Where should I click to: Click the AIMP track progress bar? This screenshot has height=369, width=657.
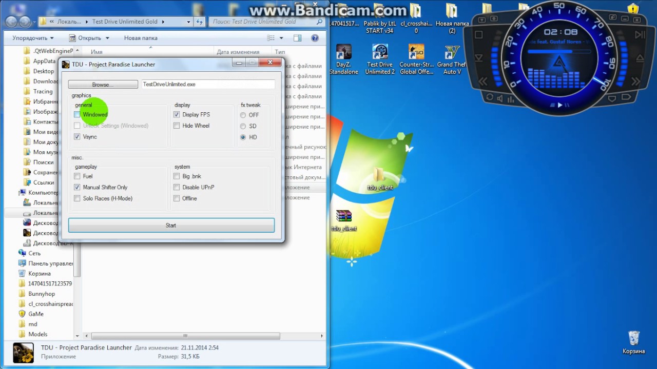559,51
